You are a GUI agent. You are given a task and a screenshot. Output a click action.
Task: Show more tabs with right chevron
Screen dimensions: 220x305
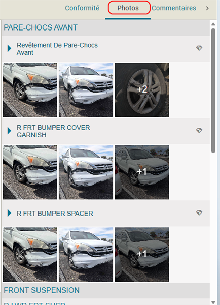coord(207,8)
